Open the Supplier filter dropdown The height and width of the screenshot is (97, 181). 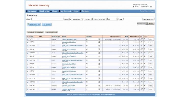click(x=88, y=19)
